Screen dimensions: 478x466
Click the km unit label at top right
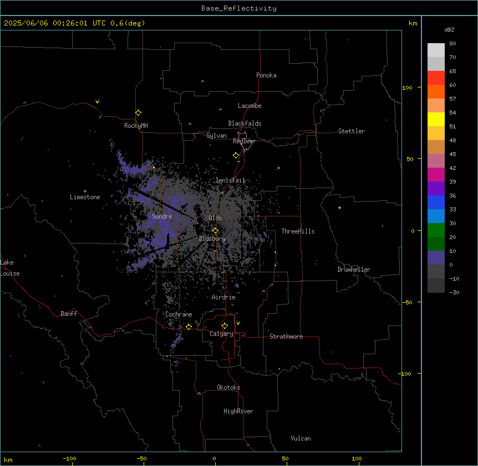pos(413,23)
